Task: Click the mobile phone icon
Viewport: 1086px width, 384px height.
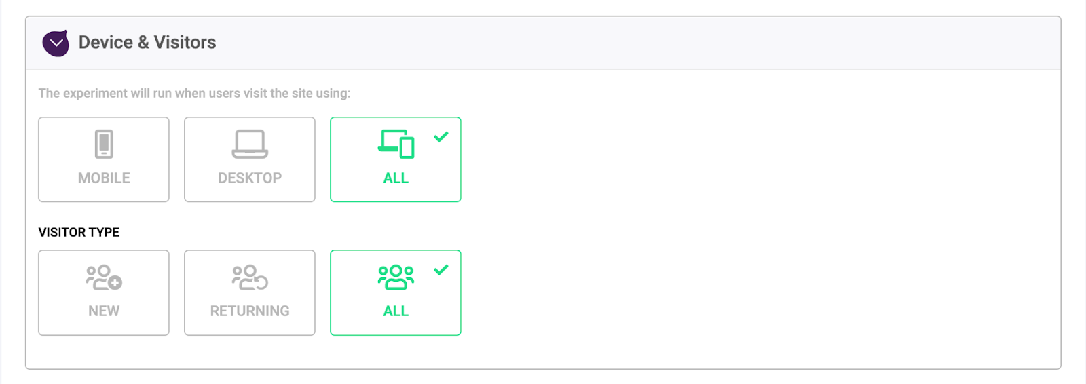Action: [x=104, y=144]
